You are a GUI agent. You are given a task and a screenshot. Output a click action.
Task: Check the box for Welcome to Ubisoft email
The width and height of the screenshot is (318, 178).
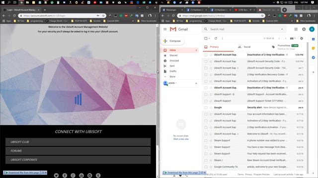[x=206, y=134]
